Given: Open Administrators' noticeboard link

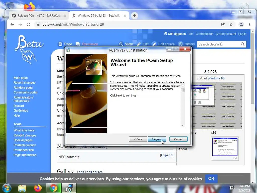Looking at the screenshot, I should [23, 99].
